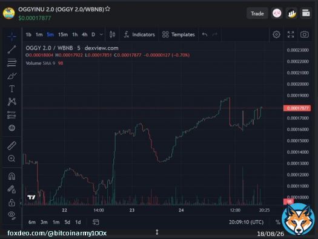
Task: Click the OGGY 2.0 / WBNB symbol legend
Action: pyautogui.click(x=72, y=48)
